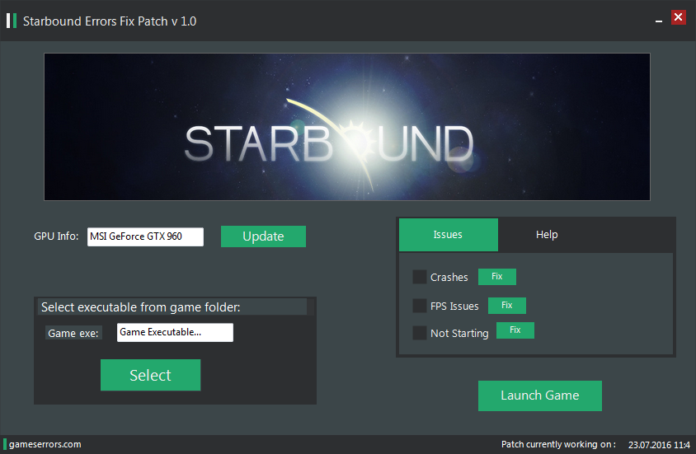Image resolution: width=696 pixels, height=454 pixels.
Task: Click the Update GPU info button
Action: point(263,236)
